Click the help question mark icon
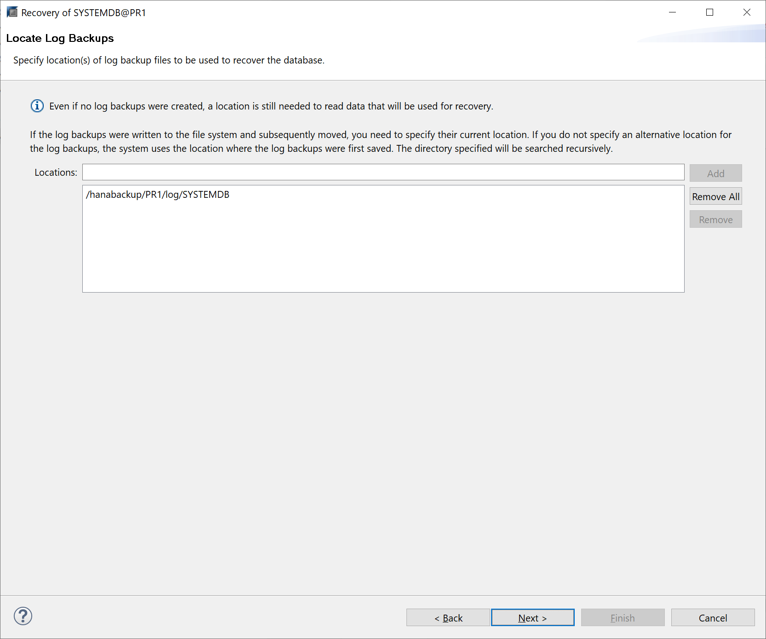The height and width of the screenshot is (639, 766). 23,616
